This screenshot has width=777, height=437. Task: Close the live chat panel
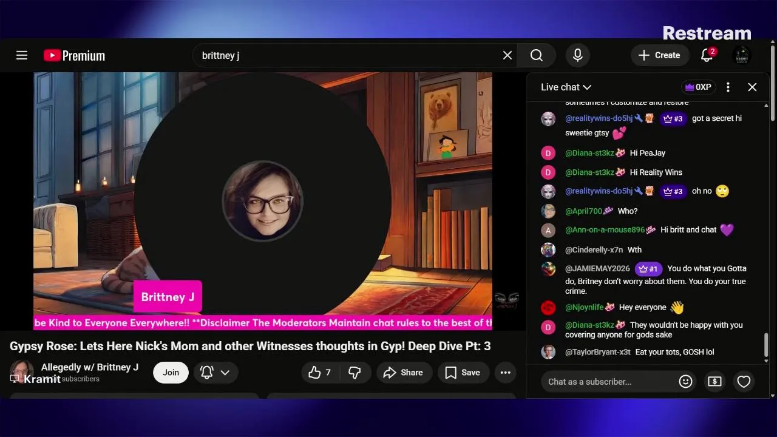[752, 87]
